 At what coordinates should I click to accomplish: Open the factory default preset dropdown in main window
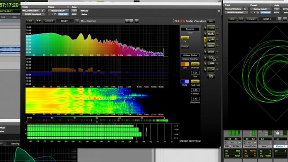(58, 11)
